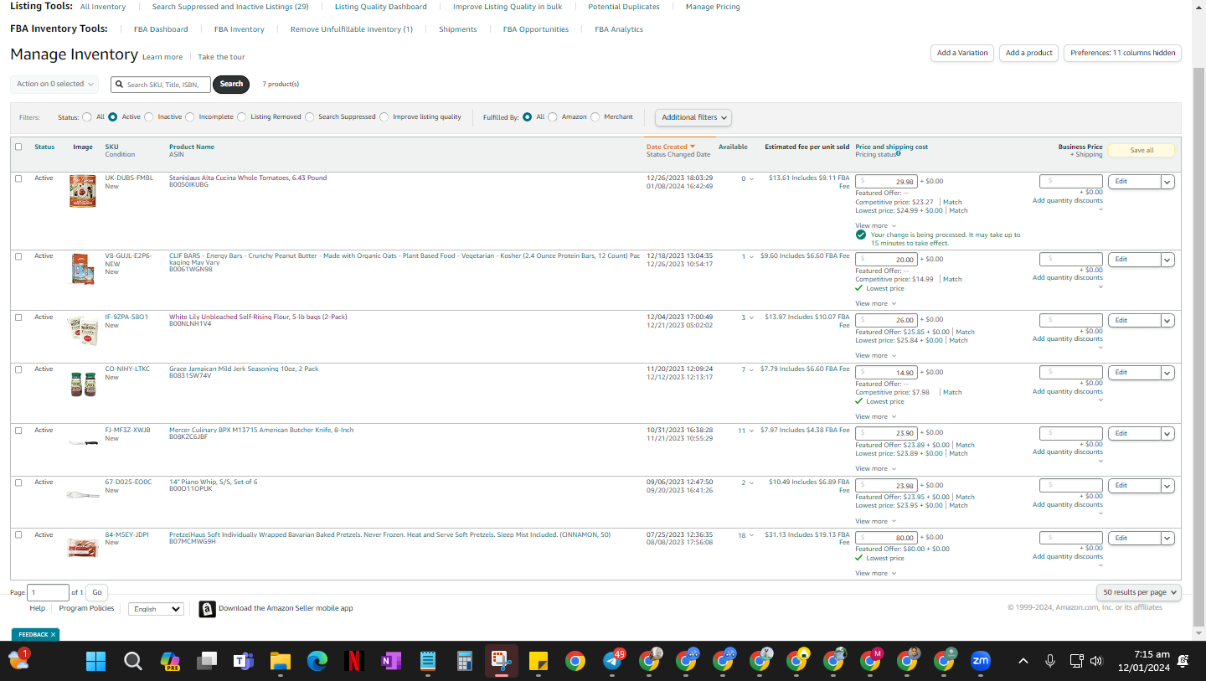Sort by Date Created column arrow
Viewport: 1206px width, 681px height.
(693, 147)
